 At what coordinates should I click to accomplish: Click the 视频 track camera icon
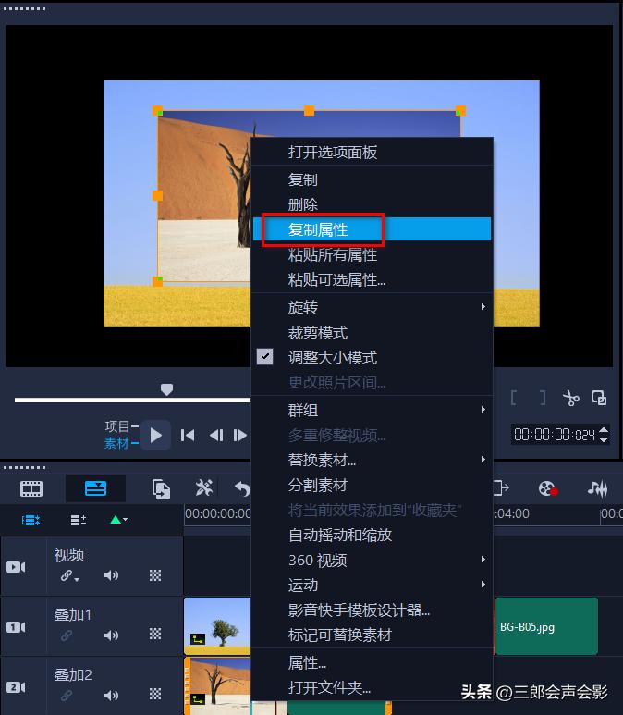16,567
